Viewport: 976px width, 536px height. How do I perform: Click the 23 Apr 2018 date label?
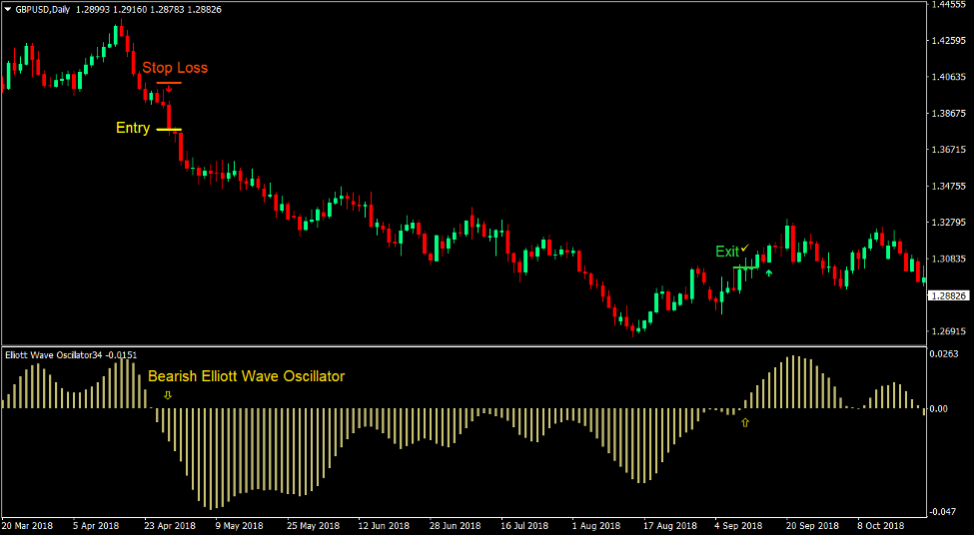click(170, 525)
